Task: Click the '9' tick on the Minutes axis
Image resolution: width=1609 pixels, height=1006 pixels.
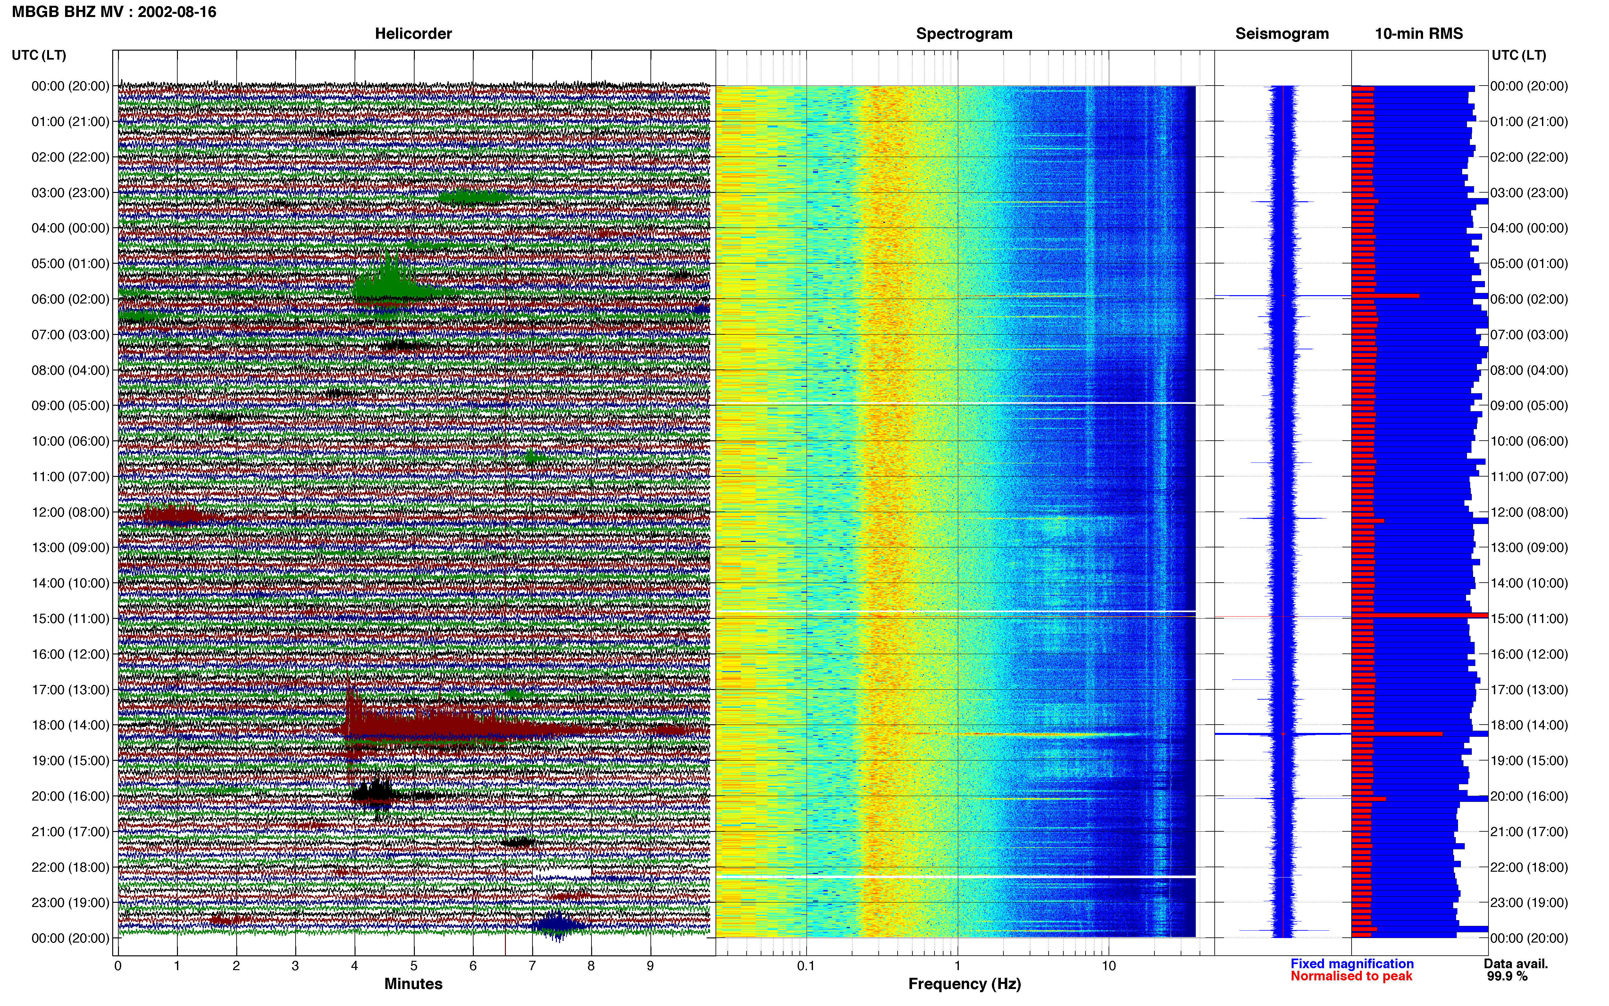Action: [x=650, y=965]
